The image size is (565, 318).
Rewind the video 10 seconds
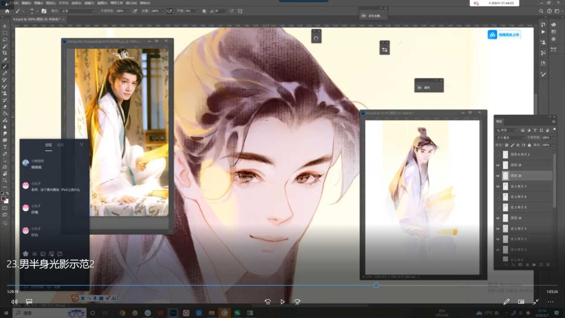(268, 302)
